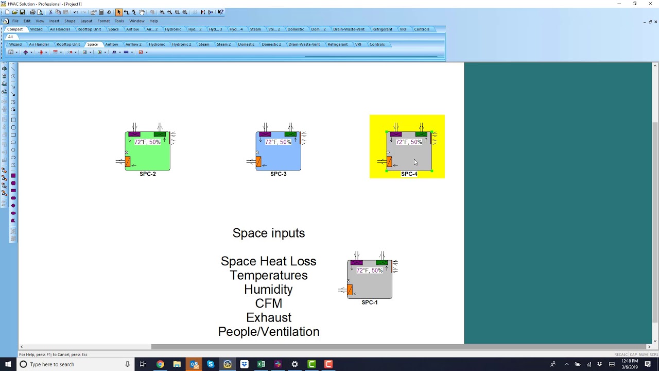Screen dimensions: 659x371
Task: Click the 72°F, 50% label on SPC-2
Action: click(148, 142)
